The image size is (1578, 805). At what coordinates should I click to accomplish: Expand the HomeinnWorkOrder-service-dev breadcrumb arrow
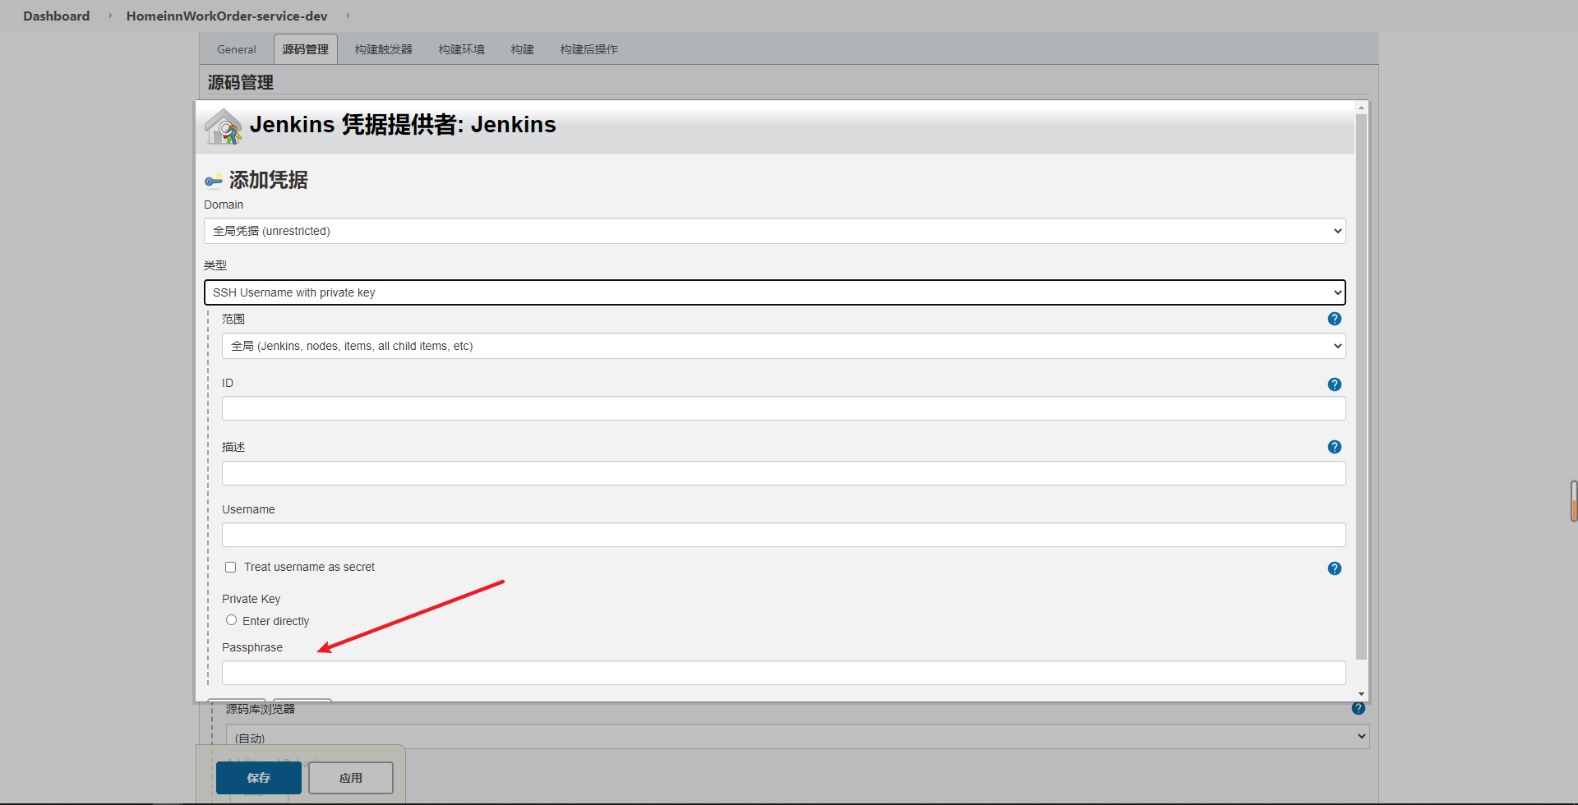pyautogui.click(x=348, y=16)
